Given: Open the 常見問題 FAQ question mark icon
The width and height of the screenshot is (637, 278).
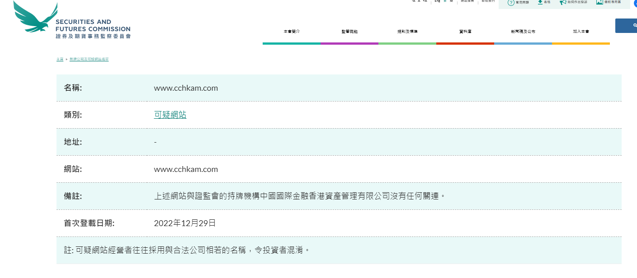Looking at the screenshot, I should [x=511, y=2].
